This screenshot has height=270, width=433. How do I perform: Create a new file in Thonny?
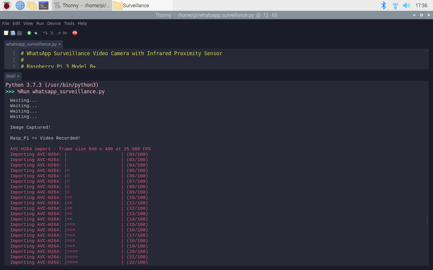tap(6, 33)
